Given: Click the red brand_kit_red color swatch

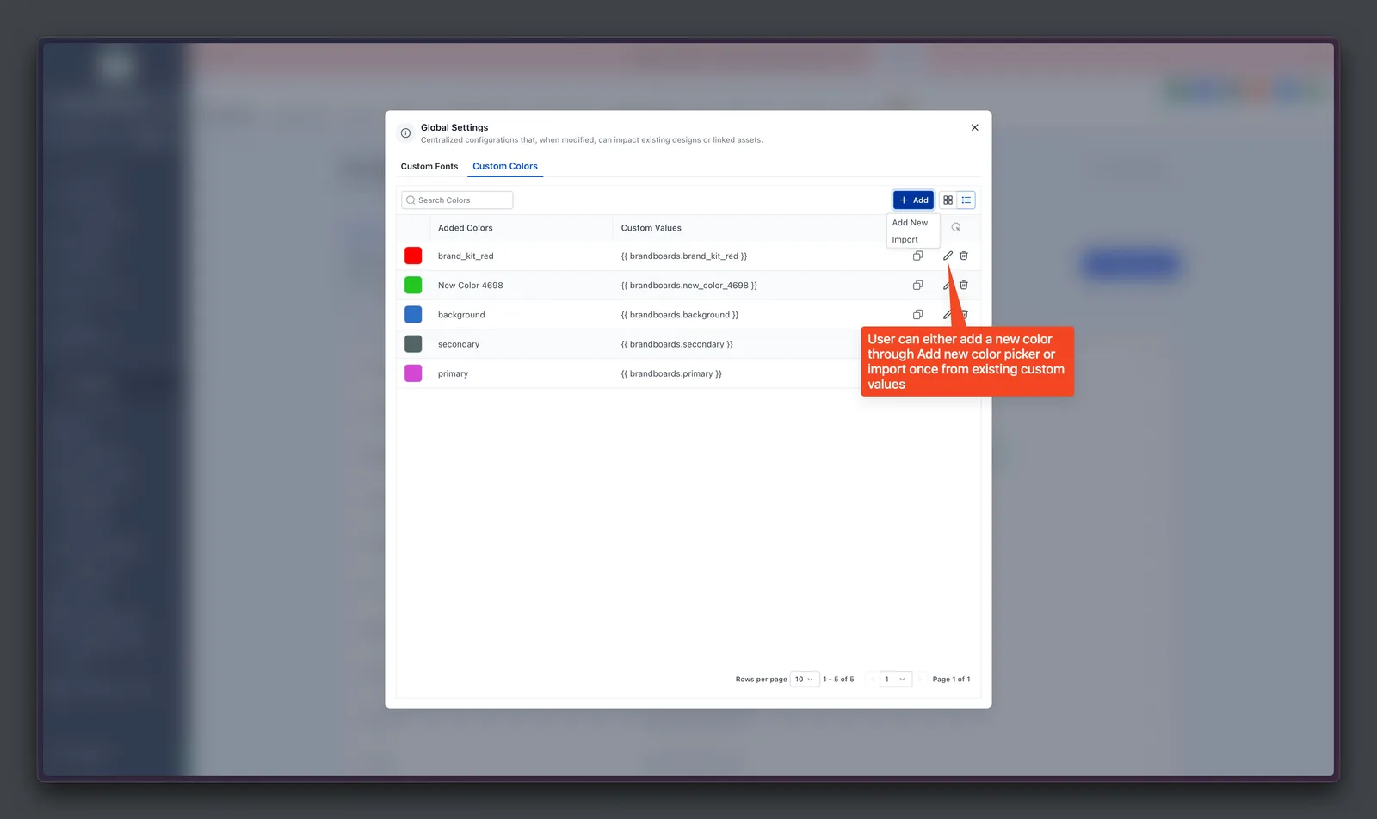Looking at the screenshot, I should [413, 256].
